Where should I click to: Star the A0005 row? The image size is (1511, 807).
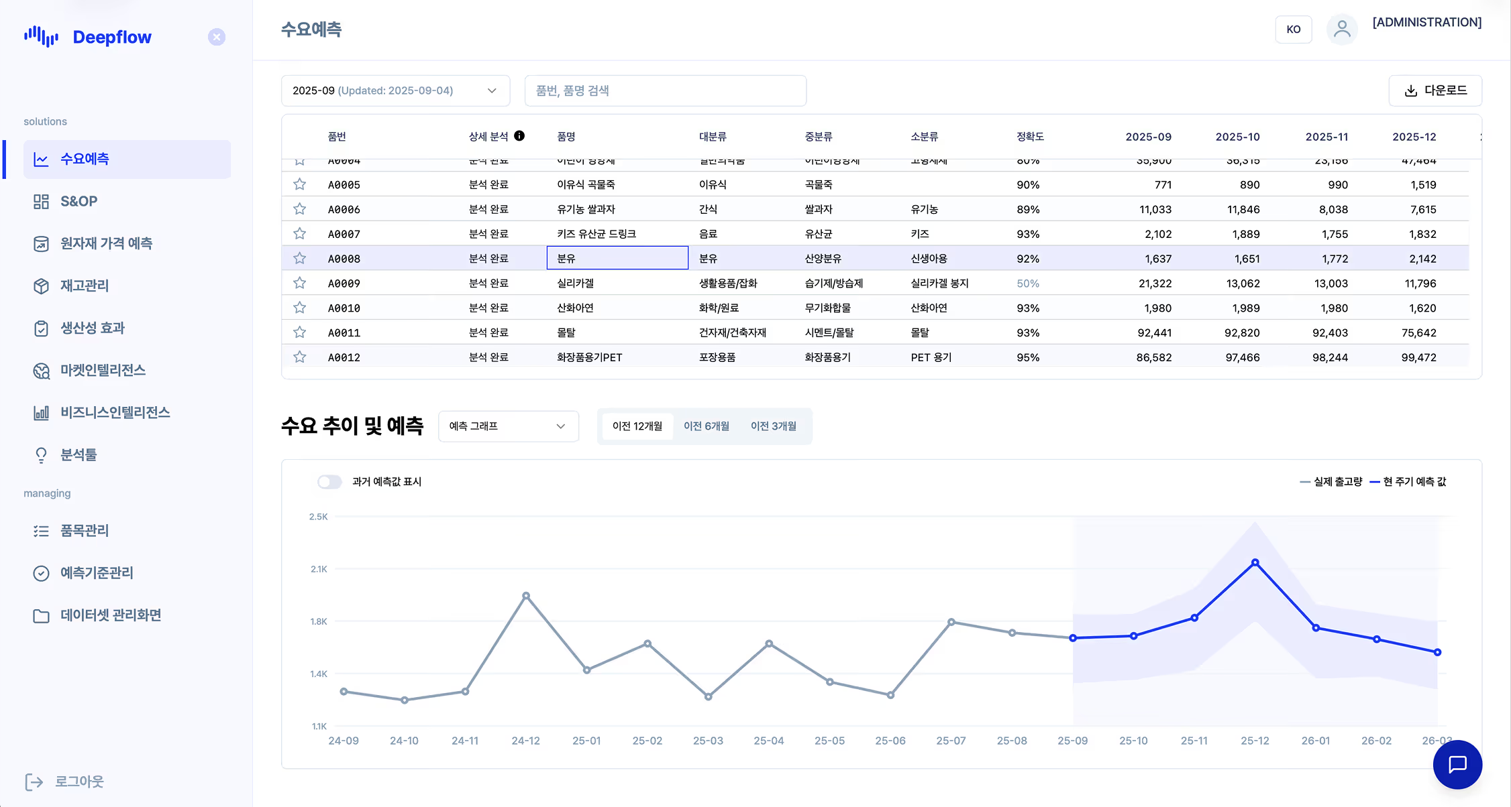[300, 184]
